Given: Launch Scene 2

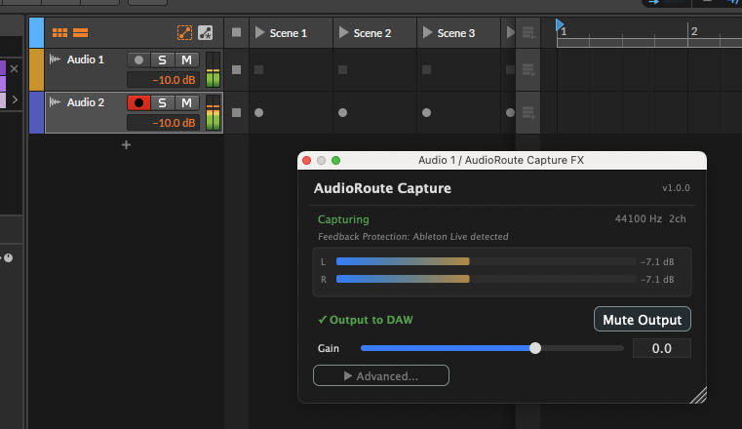Looking at the screenshot, I should point(344,32).
